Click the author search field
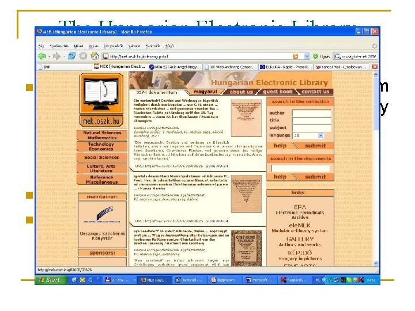The height and width of the screenshot is (311, 415). click(x=311, y=113)
